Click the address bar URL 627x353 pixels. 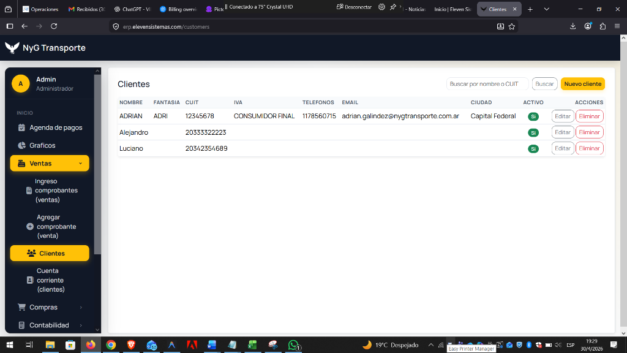pos(166,27)
